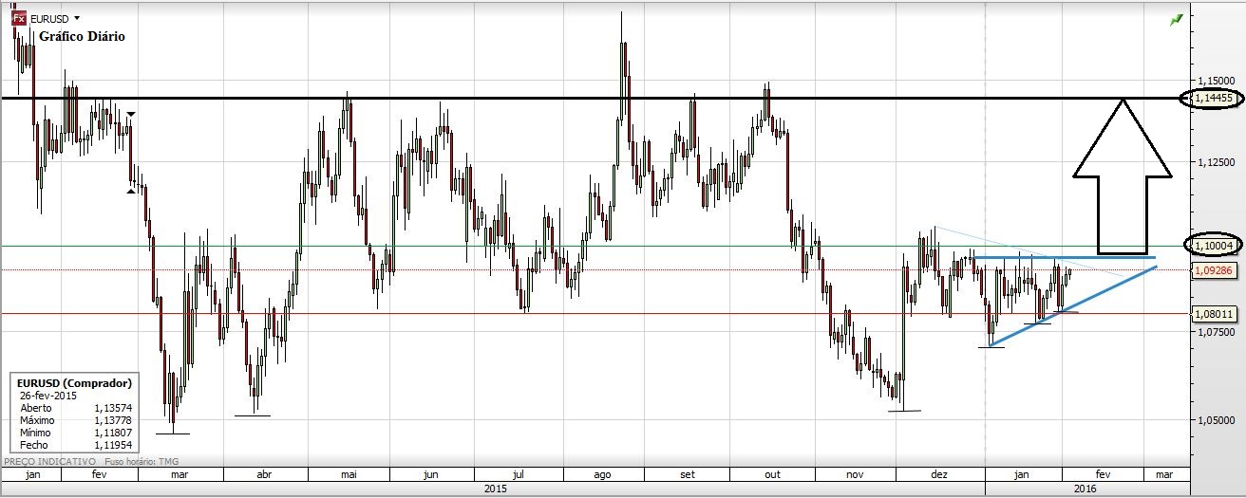Click the out month on time axis
Image resolution: width=1246 pixels, height=498 pixels.
pyautogui.click(x=772, y=473)
